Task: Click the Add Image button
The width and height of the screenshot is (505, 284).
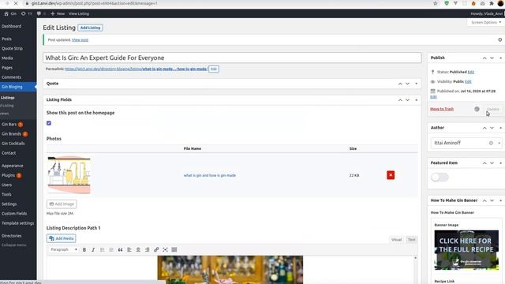Action: coord(62,204)
